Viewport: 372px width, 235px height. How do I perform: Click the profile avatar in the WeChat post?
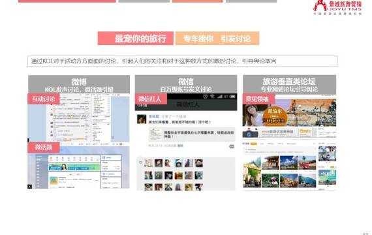[x=142, y=119]
